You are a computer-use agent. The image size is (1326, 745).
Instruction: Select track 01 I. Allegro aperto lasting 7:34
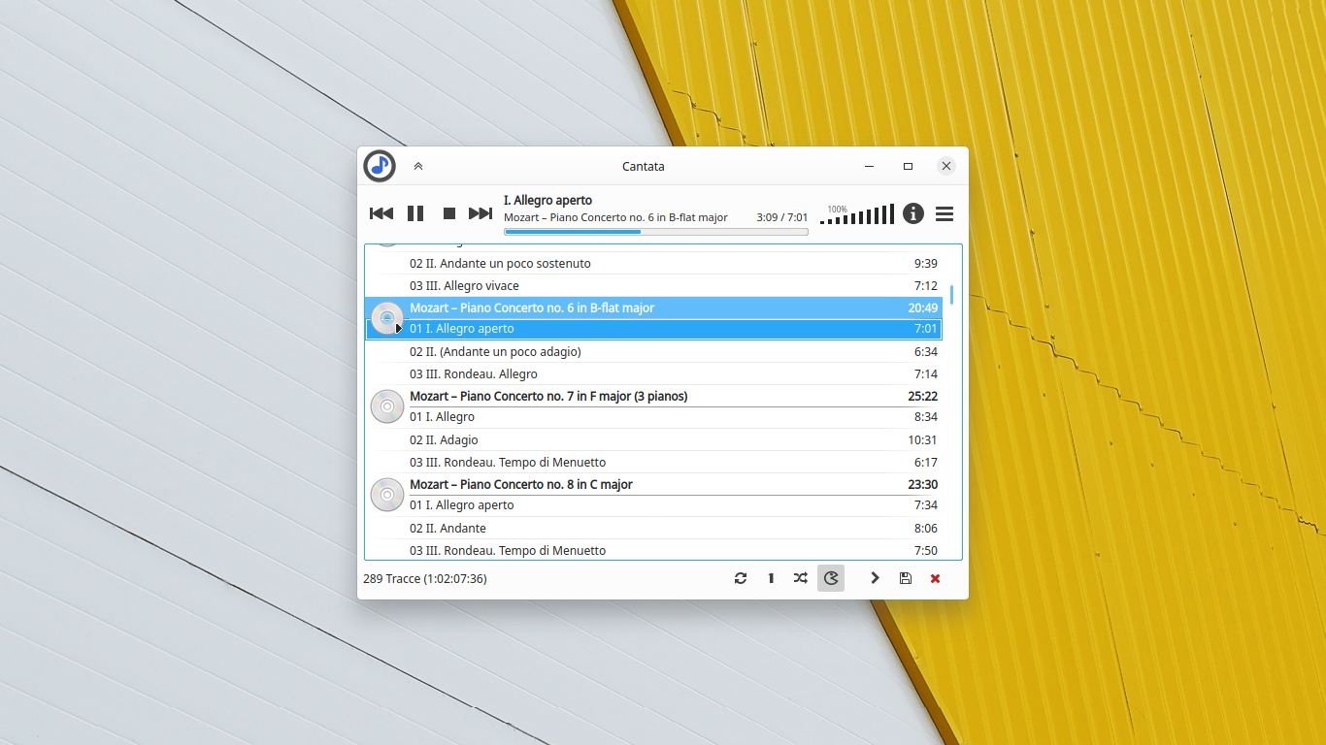pyautogui.click(x=653, y=505)
